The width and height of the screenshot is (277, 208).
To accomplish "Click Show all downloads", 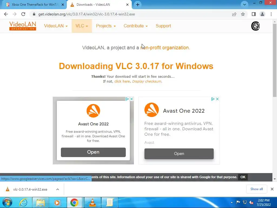I will pyautogui.click(x=256, y=189).
